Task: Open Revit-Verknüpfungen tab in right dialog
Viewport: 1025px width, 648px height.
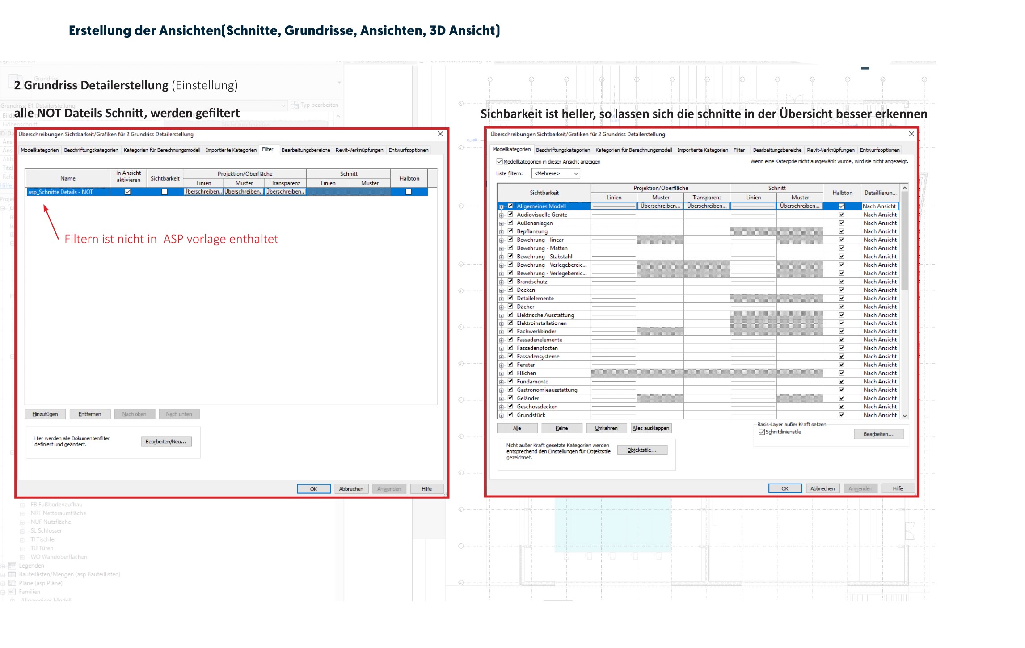Action: [831, 150]
